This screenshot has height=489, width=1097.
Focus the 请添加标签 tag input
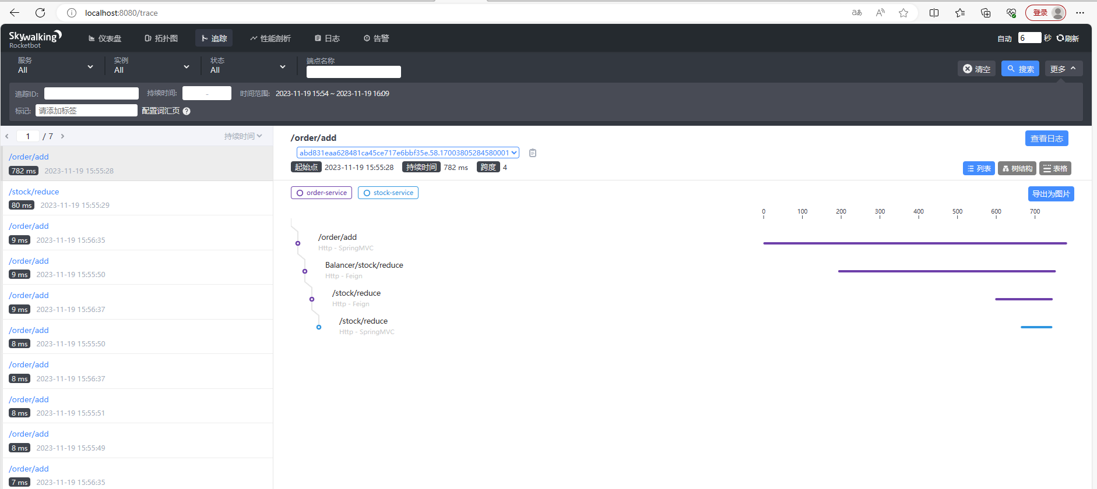(86, 111)
